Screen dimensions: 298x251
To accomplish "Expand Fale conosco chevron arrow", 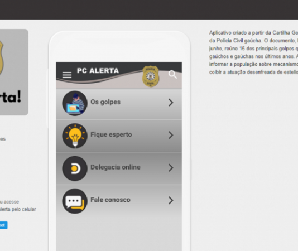I will click(171, 200).
